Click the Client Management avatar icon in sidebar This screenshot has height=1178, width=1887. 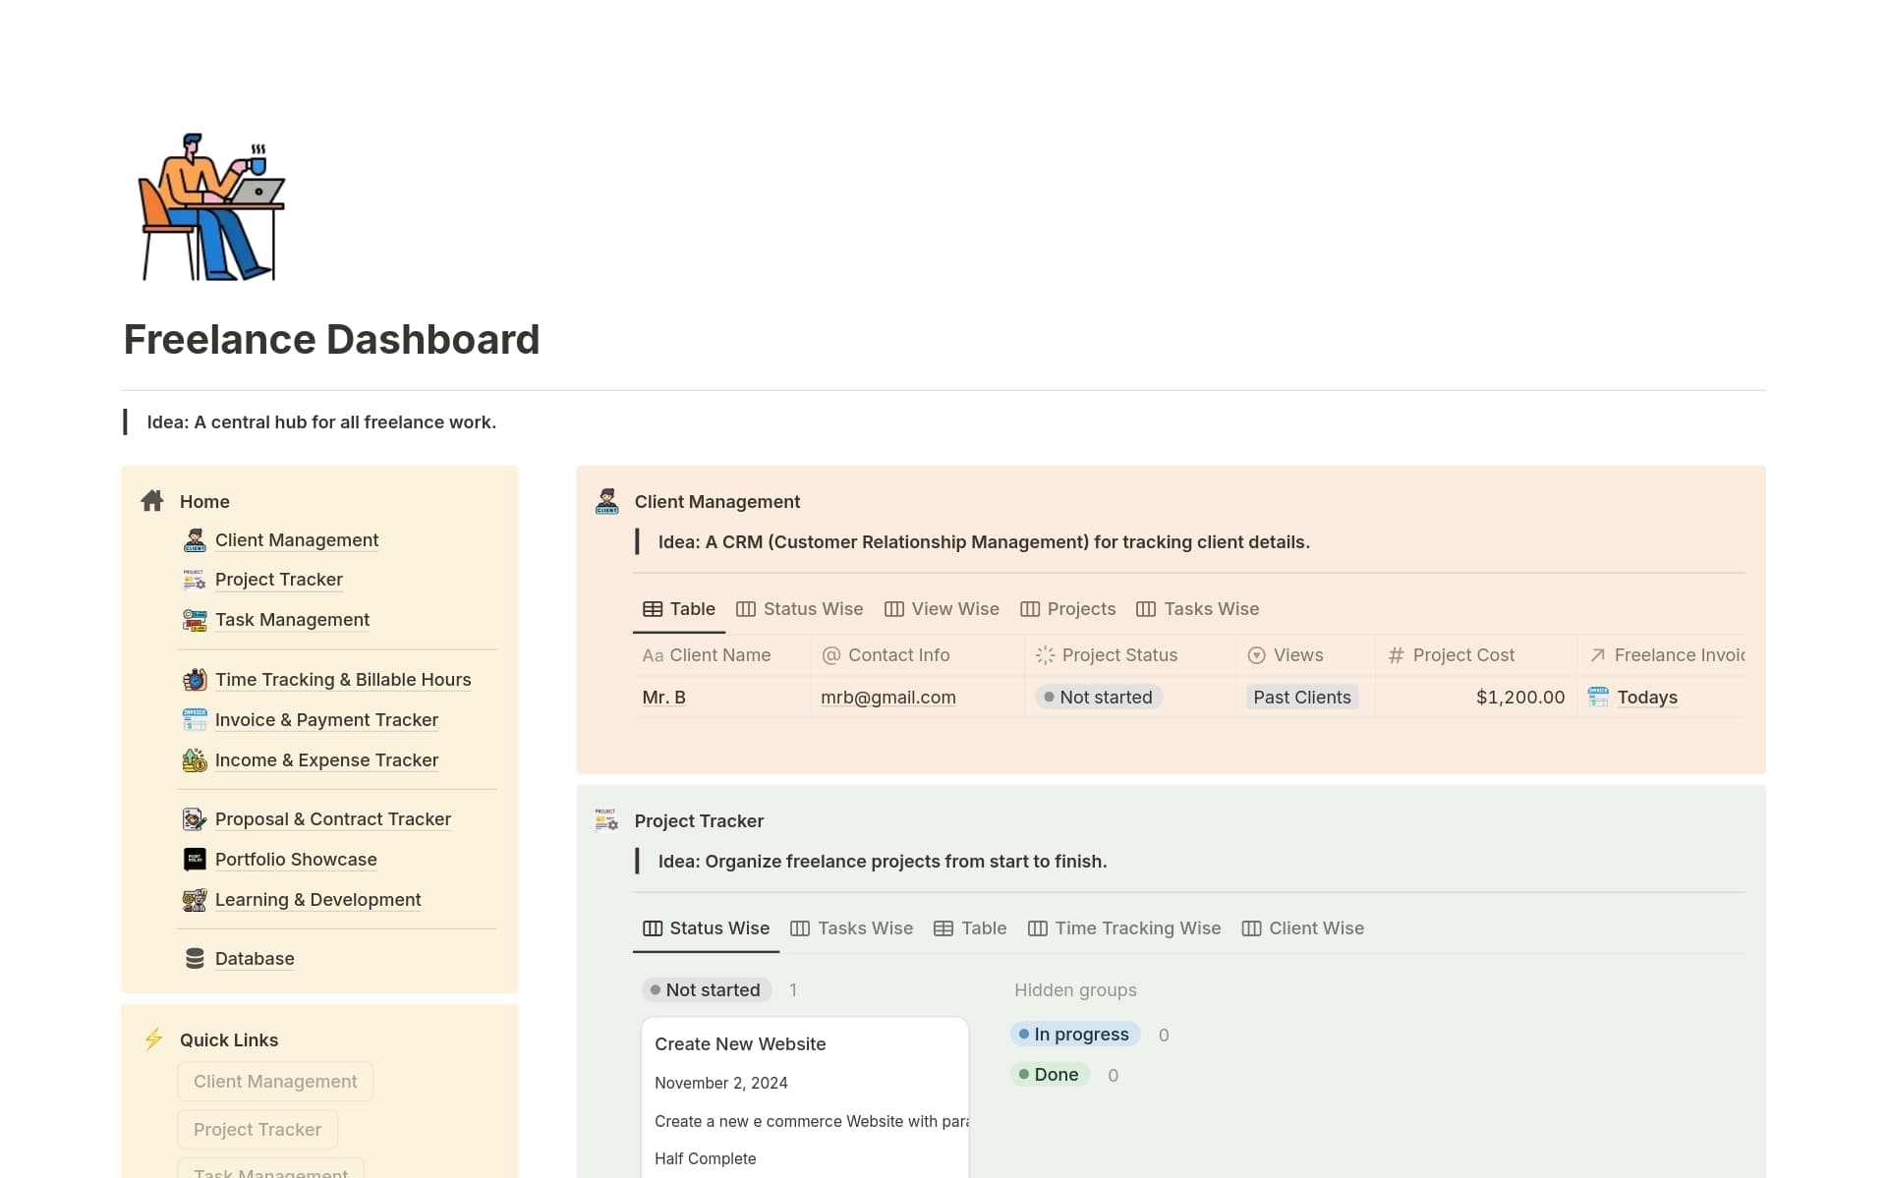click(194, 539)
